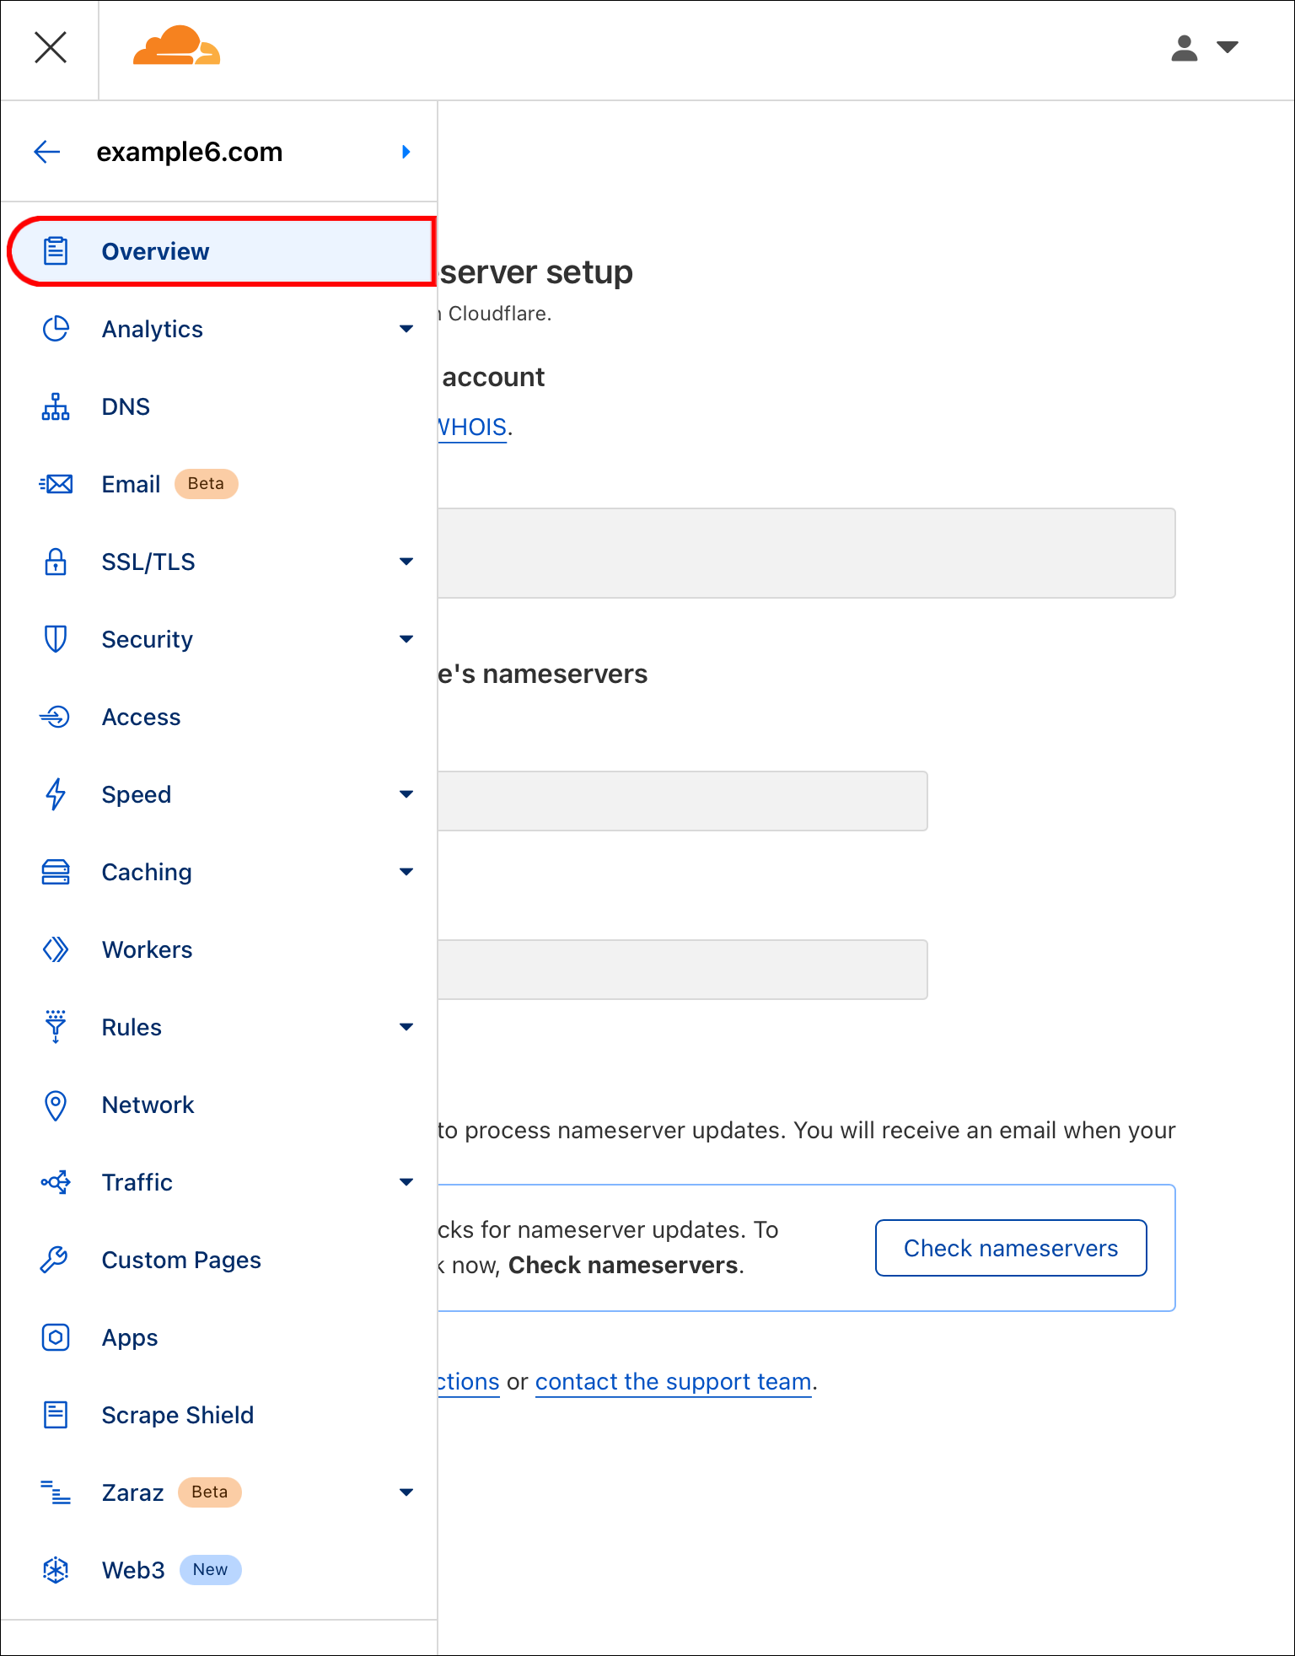Open Scrape Shield menu item
1295x1656 pixels.
click(x=177, y=1415)
